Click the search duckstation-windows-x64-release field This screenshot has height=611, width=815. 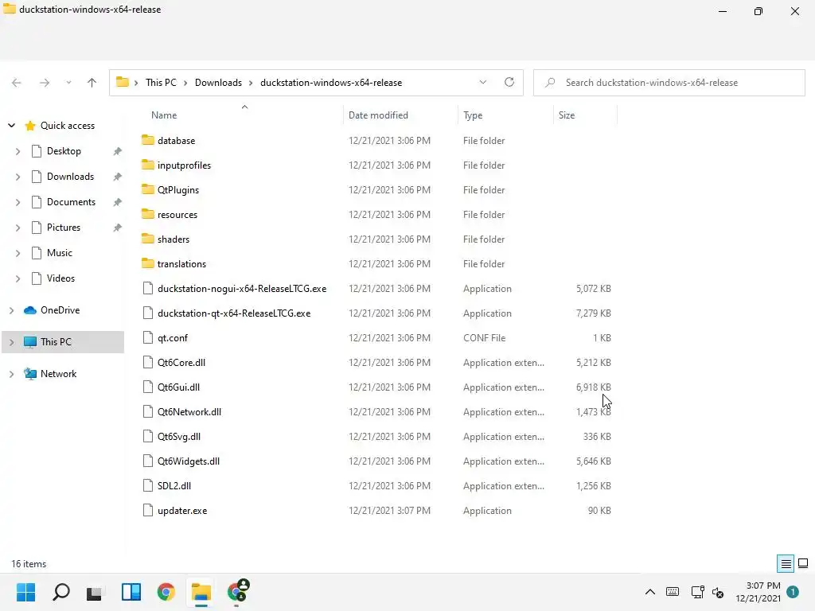pyautogui.click(x=669, y=83)
